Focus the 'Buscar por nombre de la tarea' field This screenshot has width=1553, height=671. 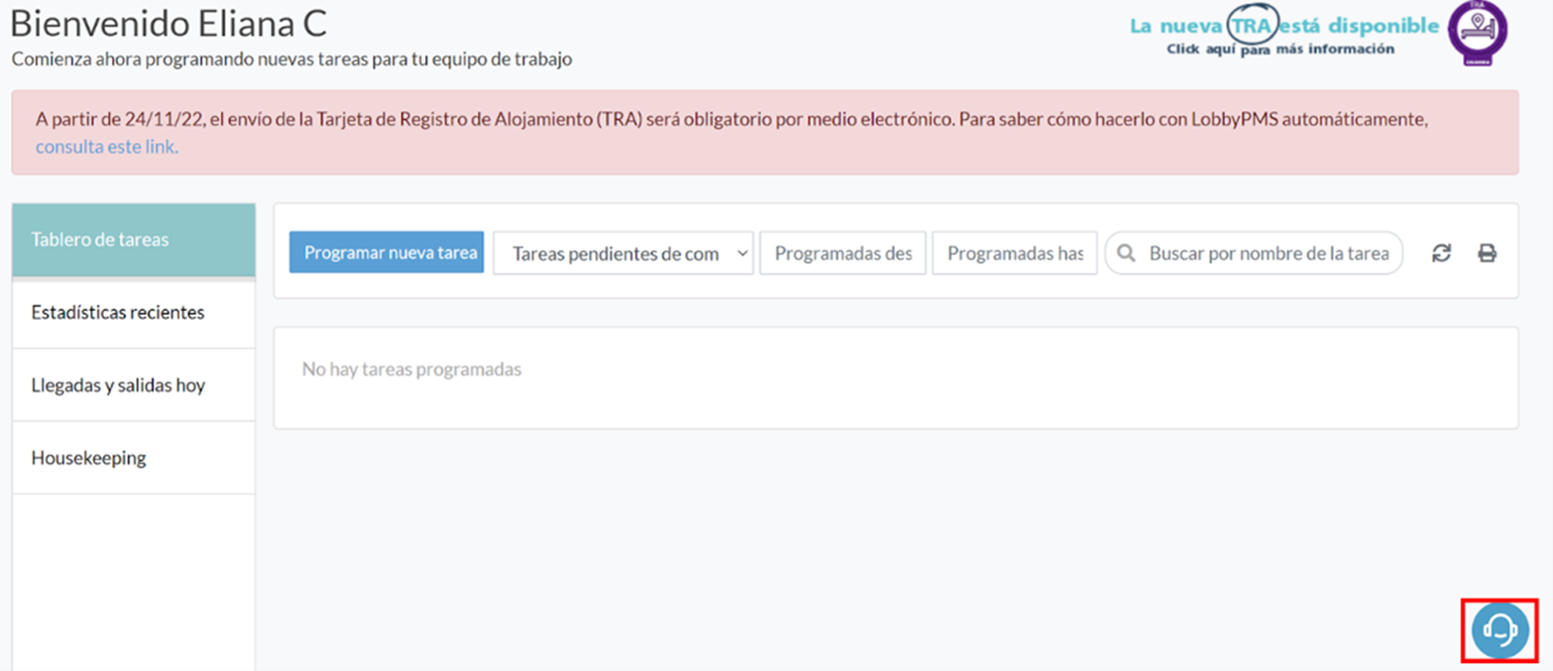(x=1268, y=253)
